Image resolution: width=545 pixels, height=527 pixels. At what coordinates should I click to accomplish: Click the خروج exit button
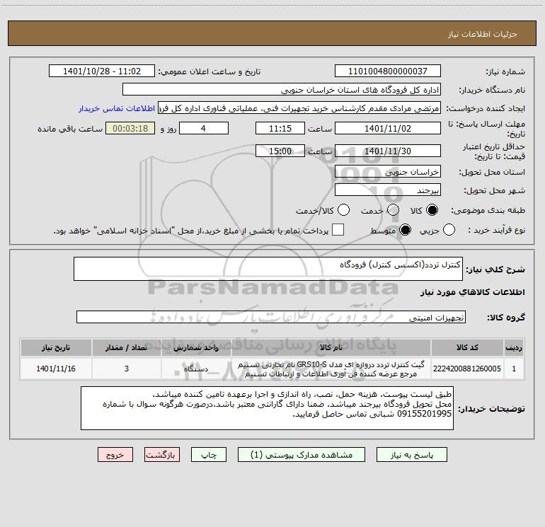click(x=115, y=455)
